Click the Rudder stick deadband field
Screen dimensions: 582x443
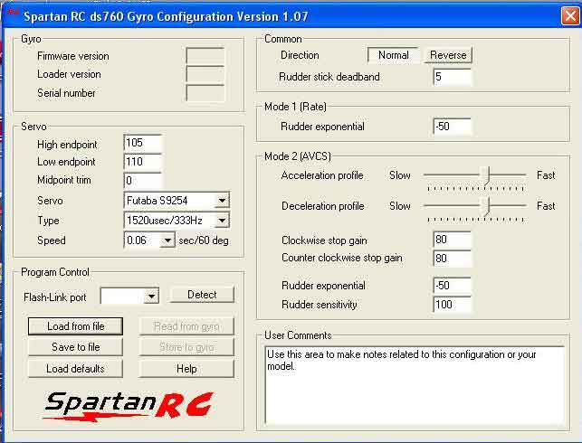point(452,77)
